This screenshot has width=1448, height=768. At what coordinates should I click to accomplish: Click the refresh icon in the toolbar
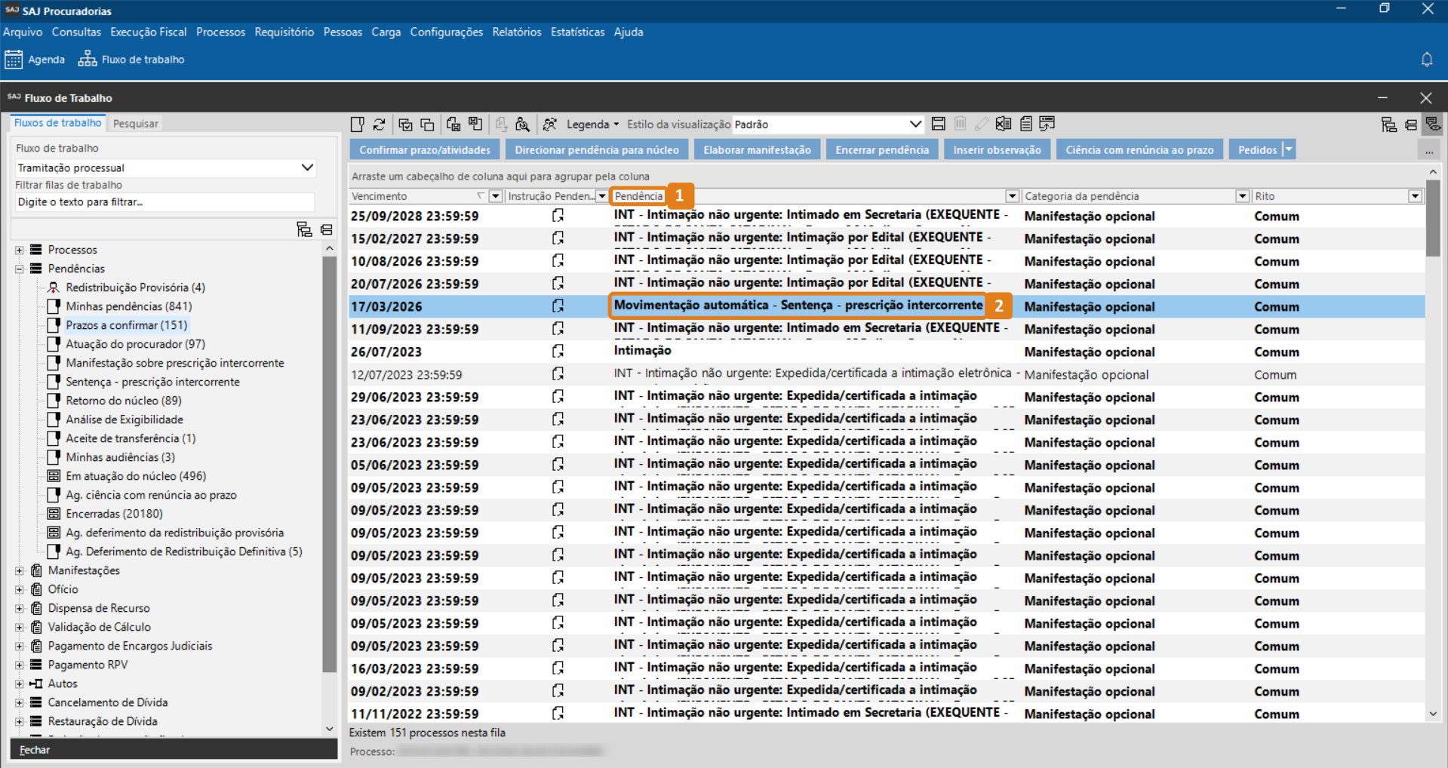(380, 124)
